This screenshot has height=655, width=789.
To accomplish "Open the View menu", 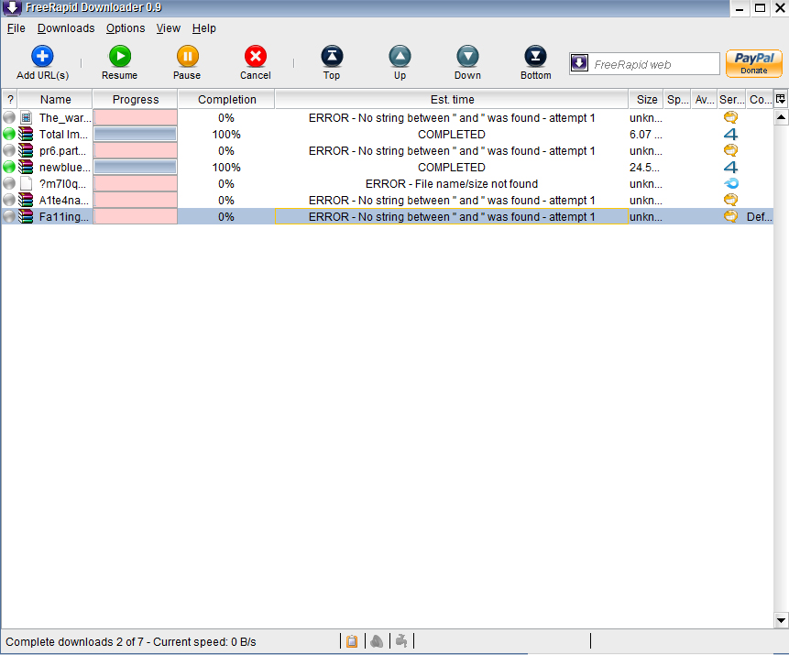I will [169, 28].
